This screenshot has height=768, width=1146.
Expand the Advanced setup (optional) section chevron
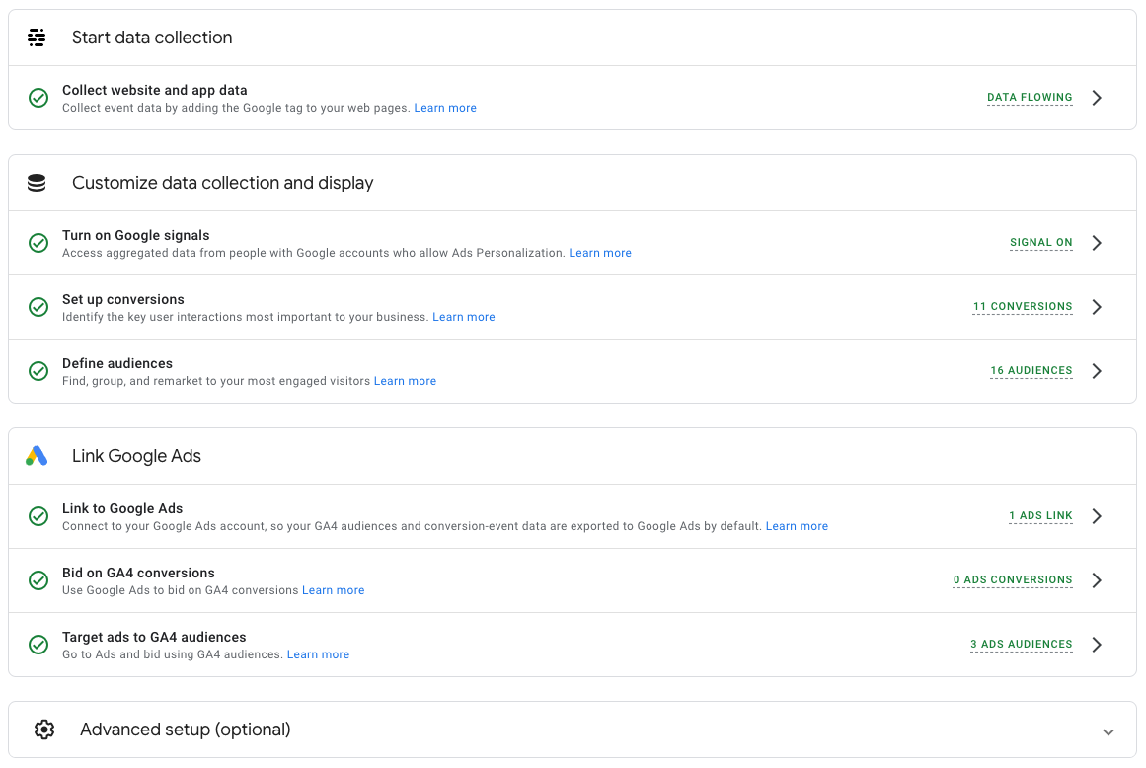tap(1108, 731)
